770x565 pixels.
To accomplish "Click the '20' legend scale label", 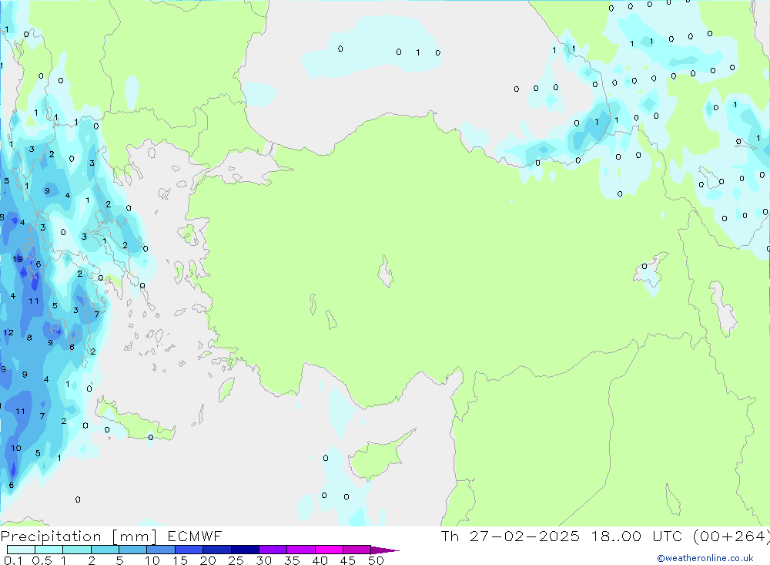I will click(x=208, y=560).
